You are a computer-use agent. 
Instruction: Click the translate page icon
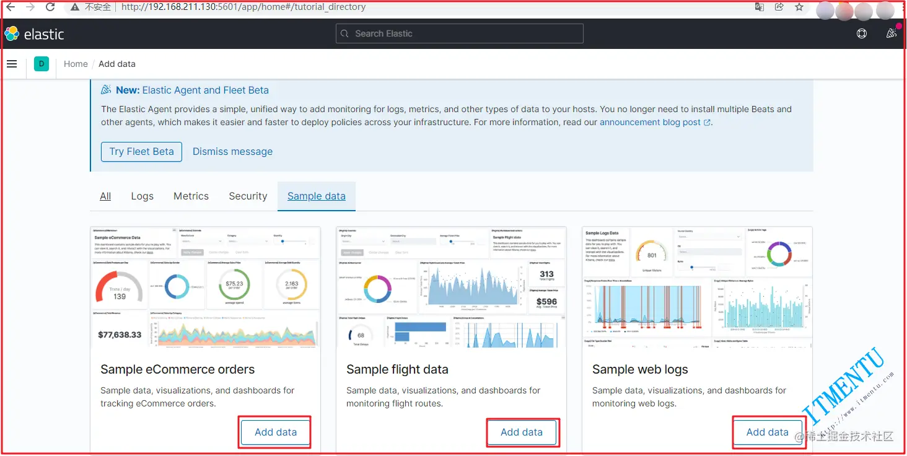point(759,7)
